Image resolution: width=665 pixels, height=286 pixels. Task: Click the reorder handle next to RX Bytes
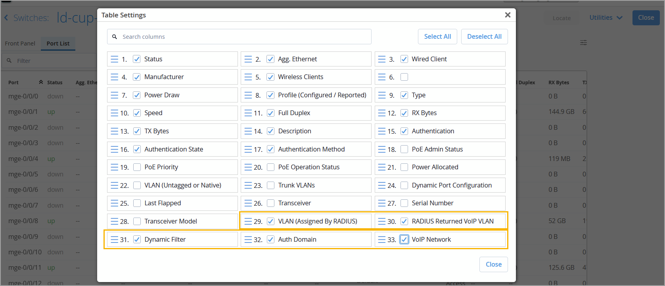[x=382, y=113]
